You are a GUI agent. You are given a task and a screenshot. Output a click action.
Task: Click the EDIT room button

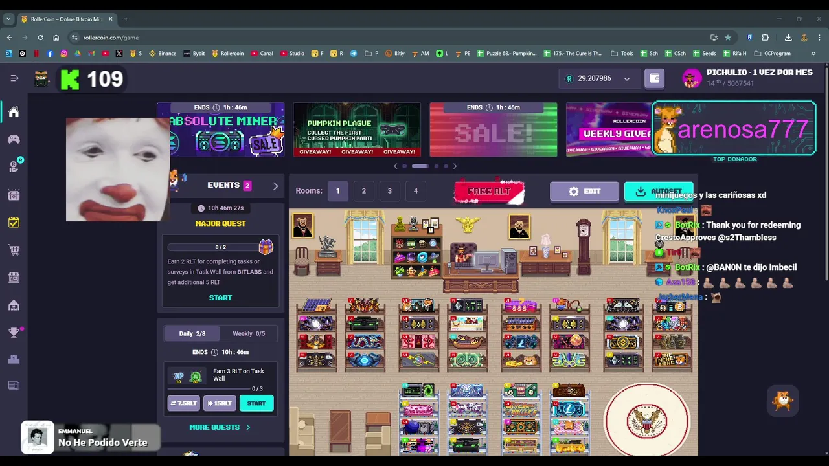tap(584, 192)
